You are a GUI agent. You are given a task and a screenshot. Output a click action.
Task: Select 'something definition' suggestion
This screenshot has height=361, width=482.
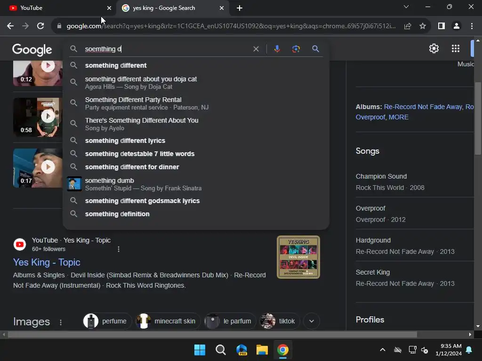(196, 214)
